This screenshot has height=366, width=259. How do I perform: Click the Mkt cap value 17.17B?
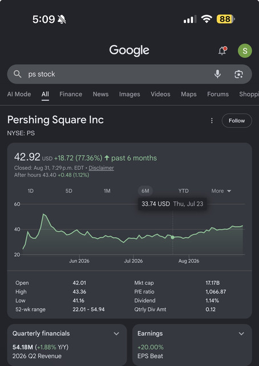[212, 283]
